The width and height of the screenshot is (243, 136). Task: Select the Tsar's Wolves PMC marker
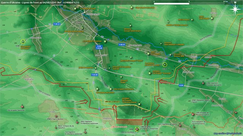pos(56,116)
